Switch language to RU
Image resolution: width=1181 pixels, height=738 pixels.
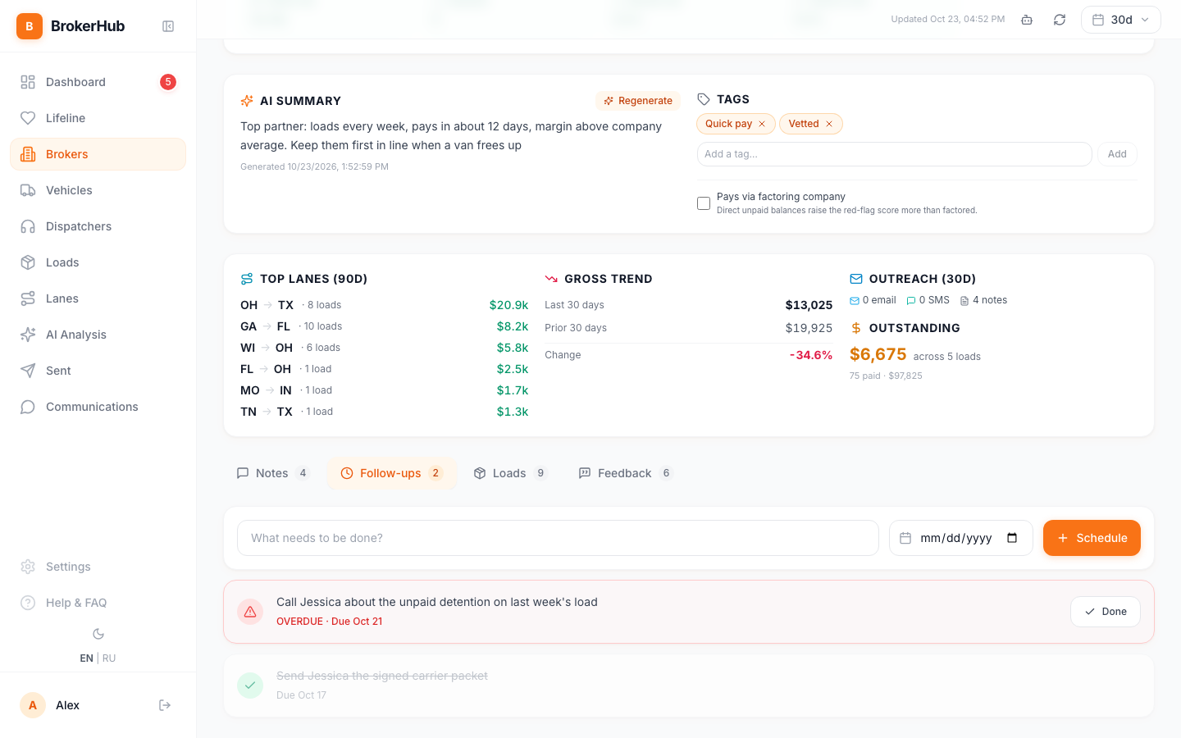(x=109, y=658)
